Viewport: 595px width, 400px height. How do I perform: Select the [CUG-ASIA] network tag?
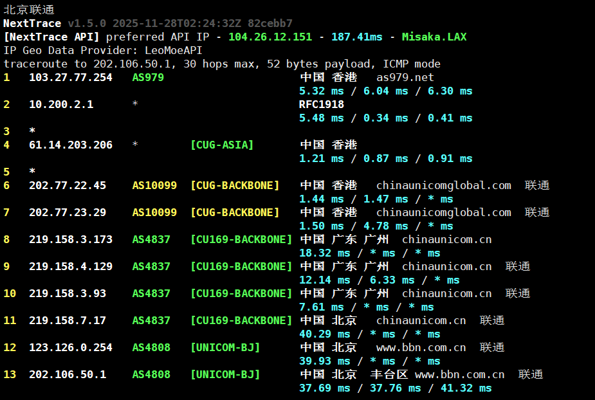click(222, 145)
